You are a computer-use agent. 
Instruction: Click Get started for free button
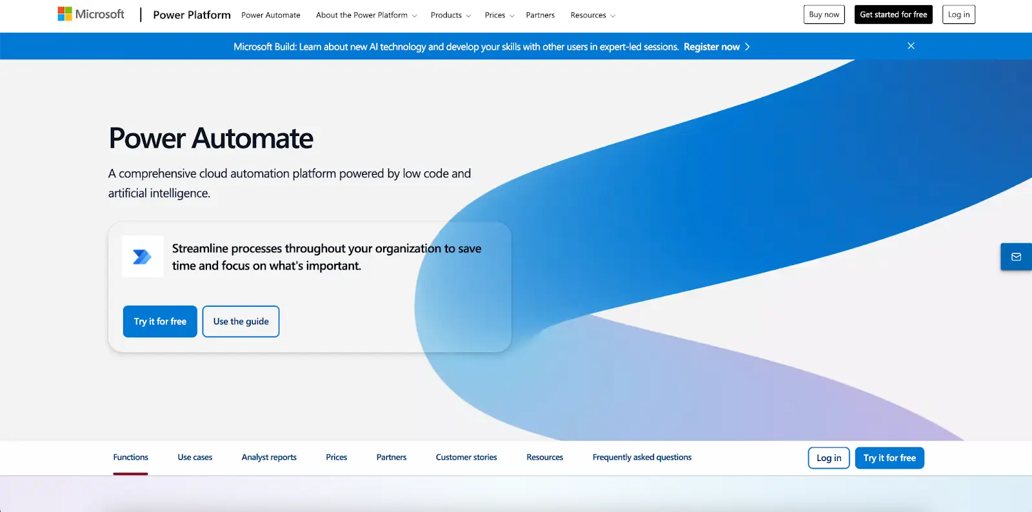(x=893, y=14)
